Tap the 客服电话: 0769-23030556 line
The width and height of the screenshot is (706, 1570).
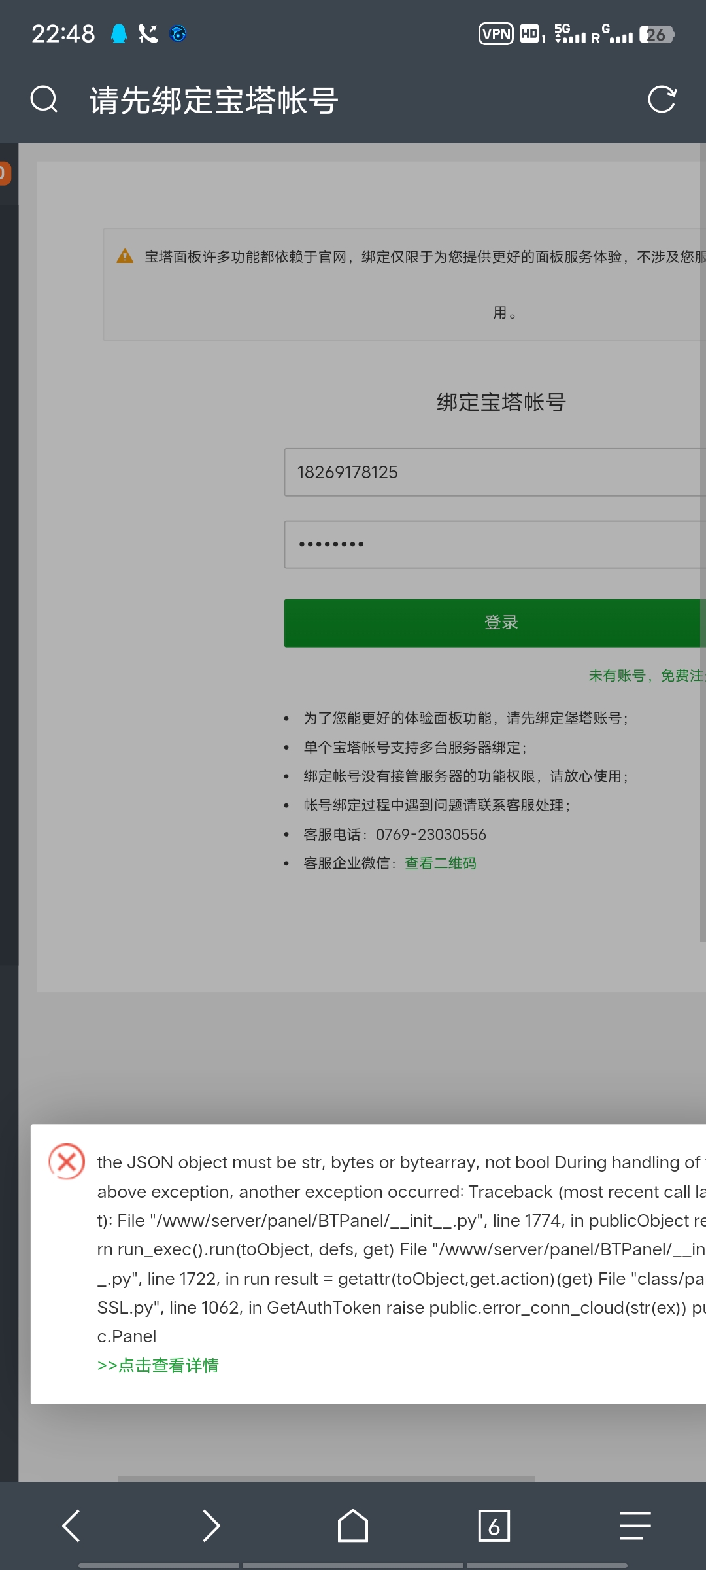[395, 834]
